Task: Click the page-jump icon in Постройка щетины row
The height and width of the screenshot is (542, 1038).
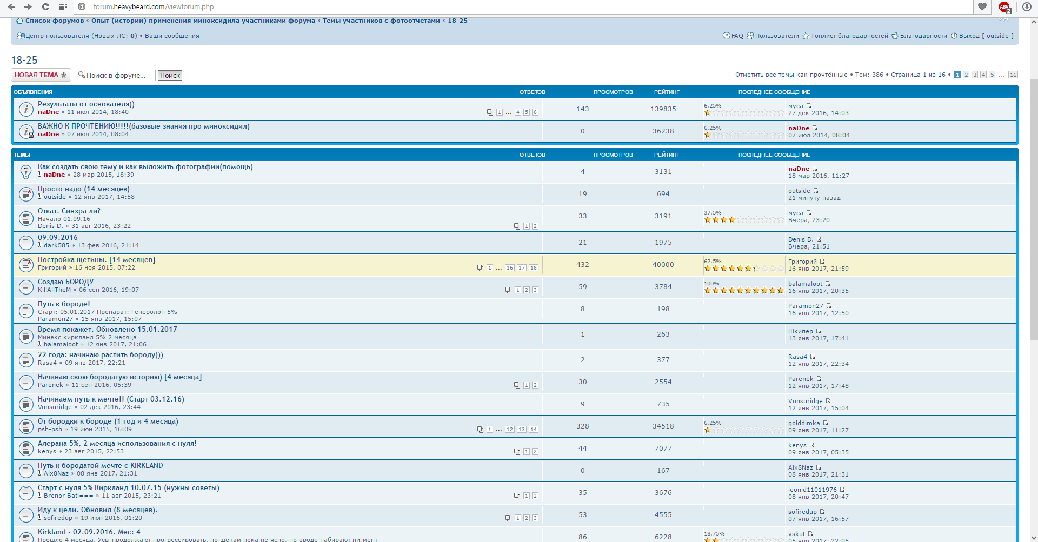Action: pyautogui.click(x=480, y=268)
